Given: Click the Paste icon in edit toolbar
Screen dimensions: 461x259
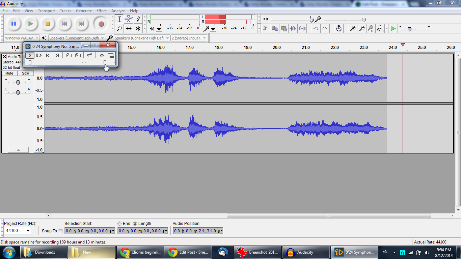Looking at the screenshot, I should pos(284,28).
